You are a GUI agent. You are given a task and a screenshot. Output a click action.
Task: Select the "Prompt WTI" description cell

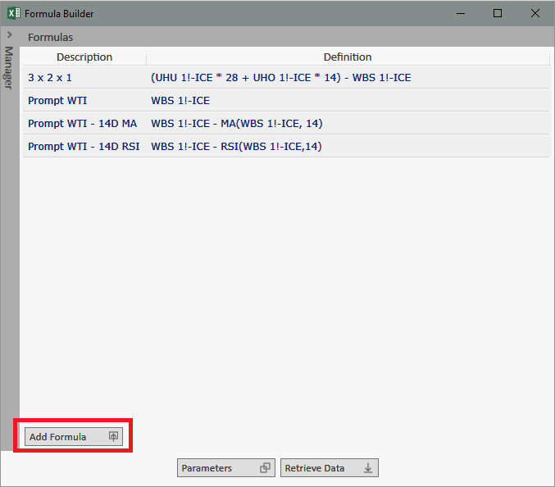click(57, 101)
